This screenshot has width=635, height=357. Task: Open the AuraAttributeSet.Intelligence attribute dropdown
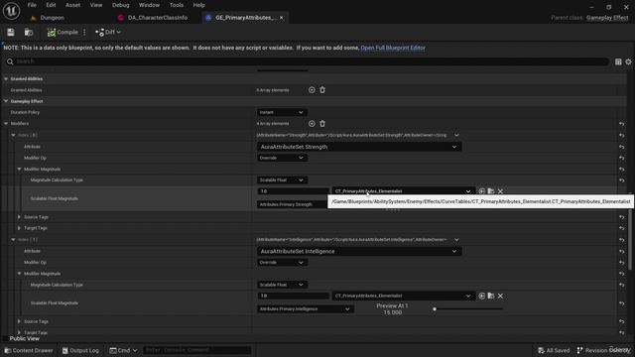359,251
